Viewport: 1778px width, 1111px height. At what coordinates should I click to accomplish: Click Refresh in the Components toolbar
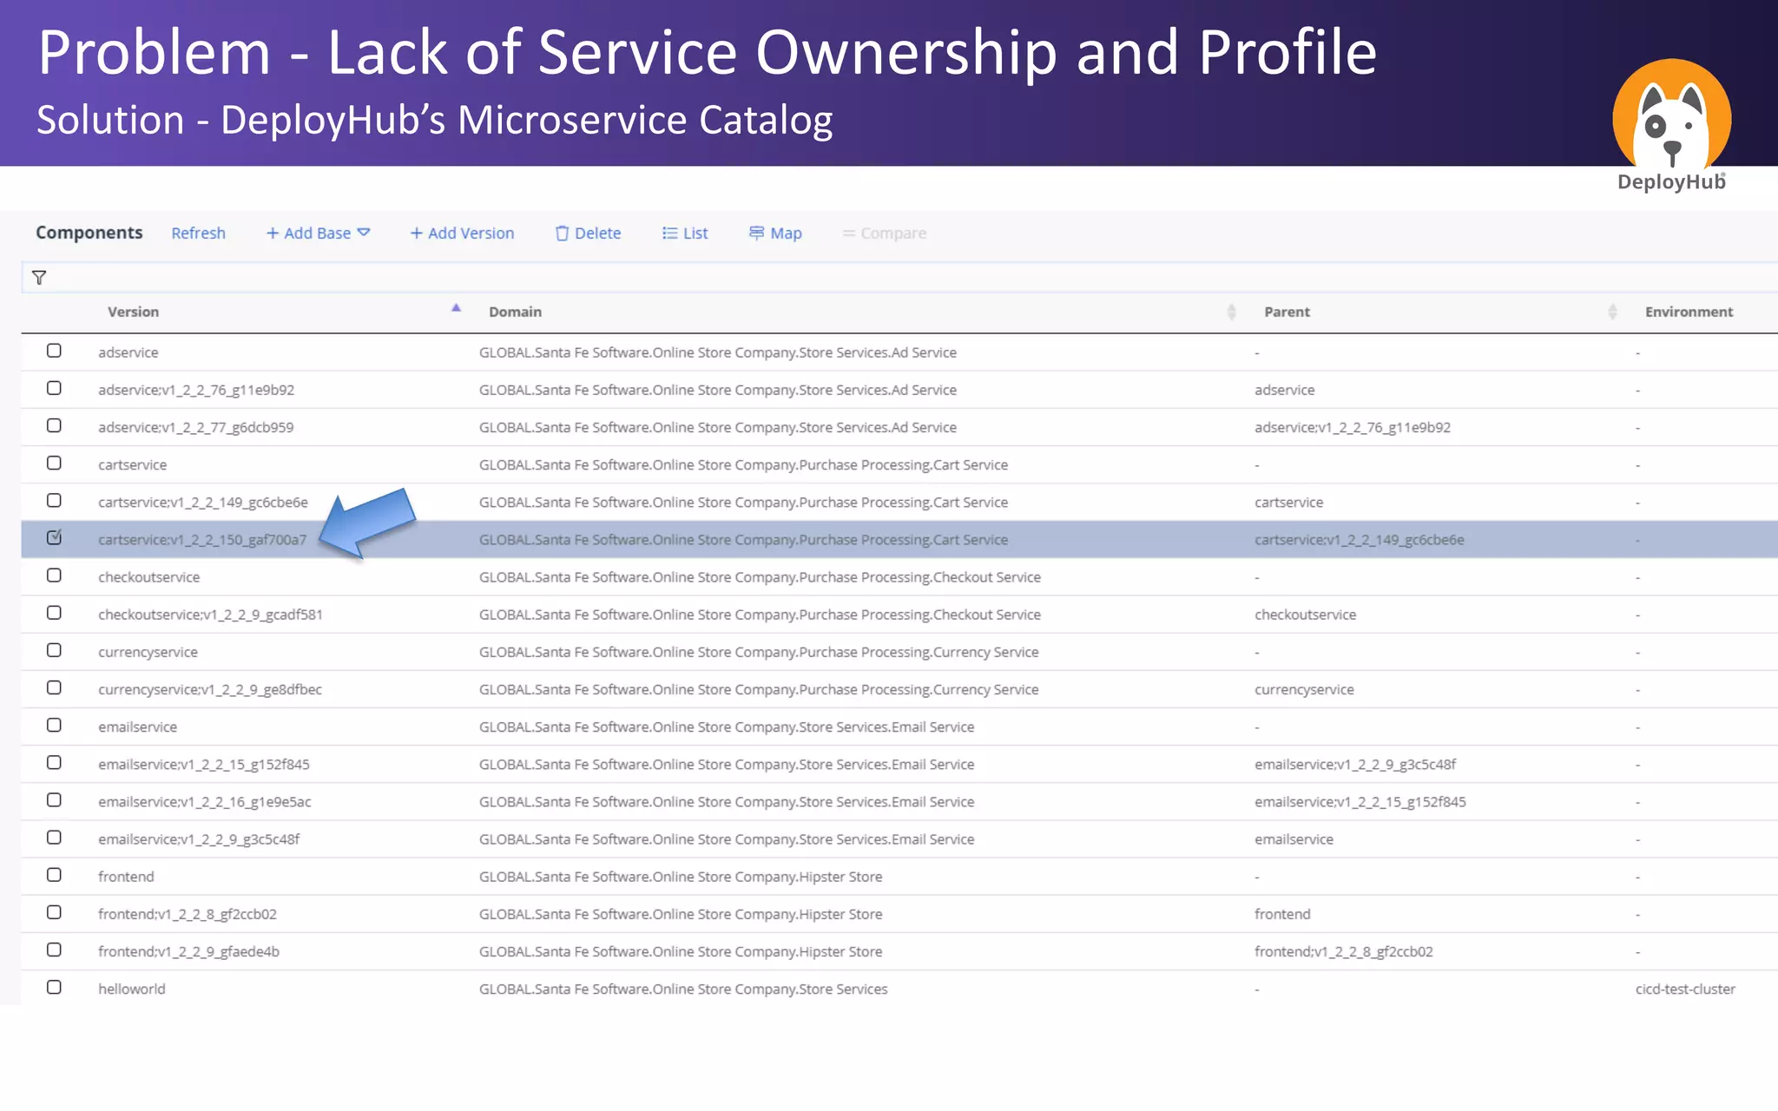click(x=198, y=233)
